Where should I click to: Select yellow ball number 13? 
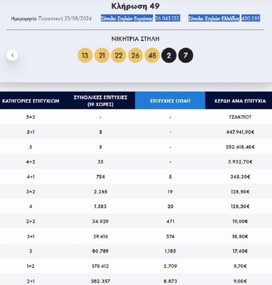tap(85, 55)
